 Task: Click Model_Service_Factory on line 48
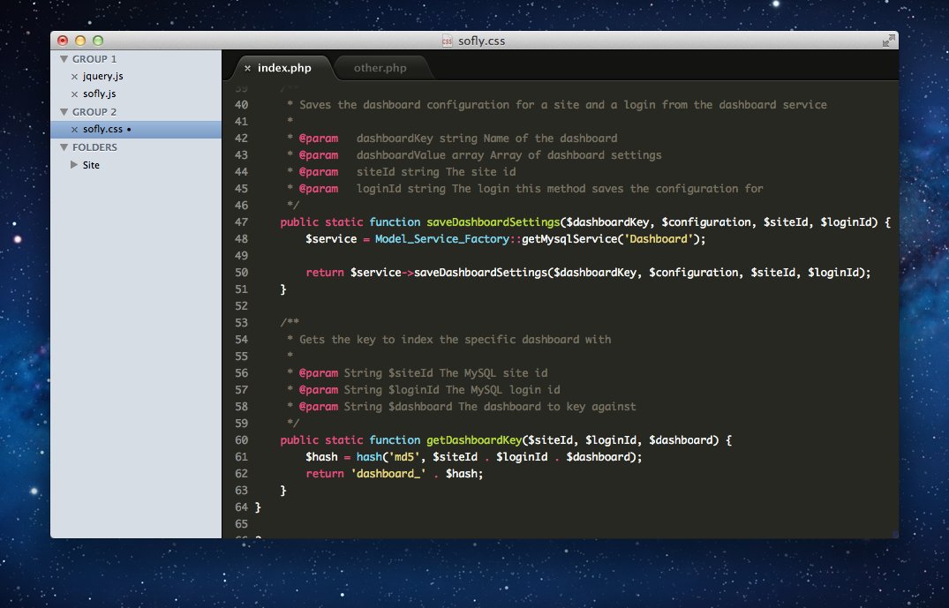click(x=441, y=239)
